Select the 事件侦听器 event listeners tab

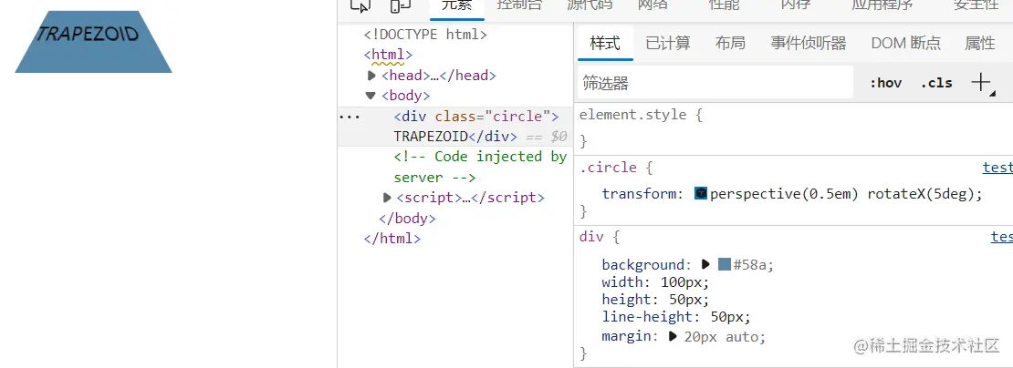point(809,43)
